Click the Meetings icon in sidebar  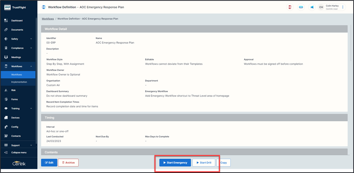6,57
